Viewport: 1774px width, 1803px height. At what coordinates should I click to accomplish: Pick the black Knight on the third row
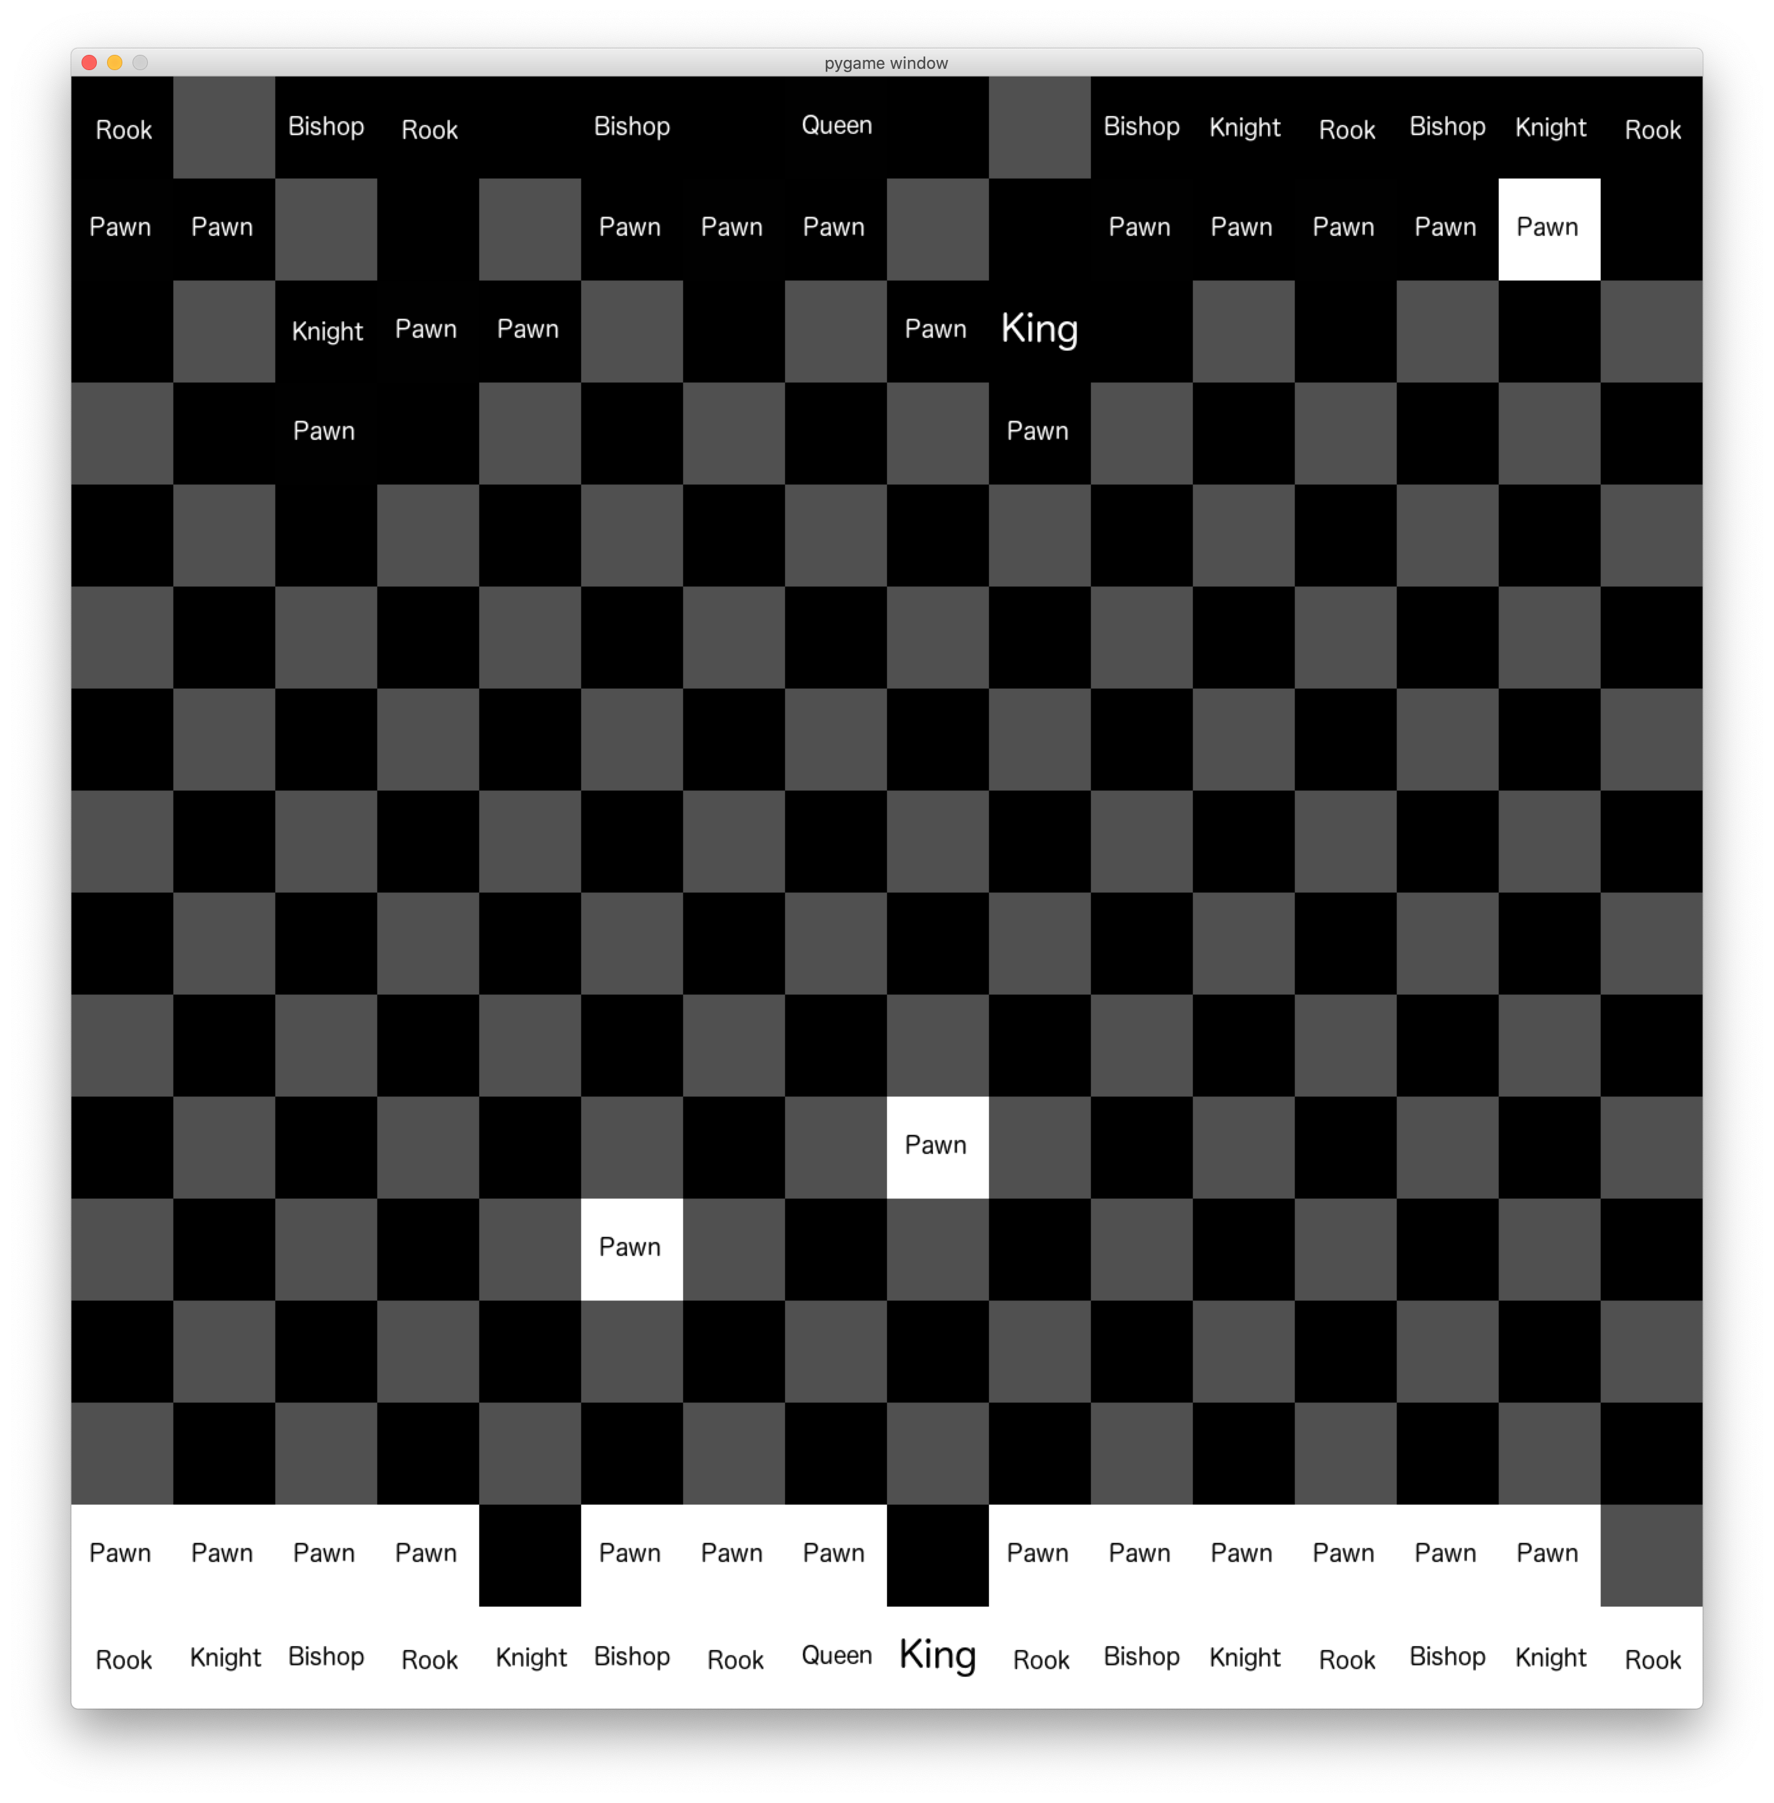pos(326,331)
